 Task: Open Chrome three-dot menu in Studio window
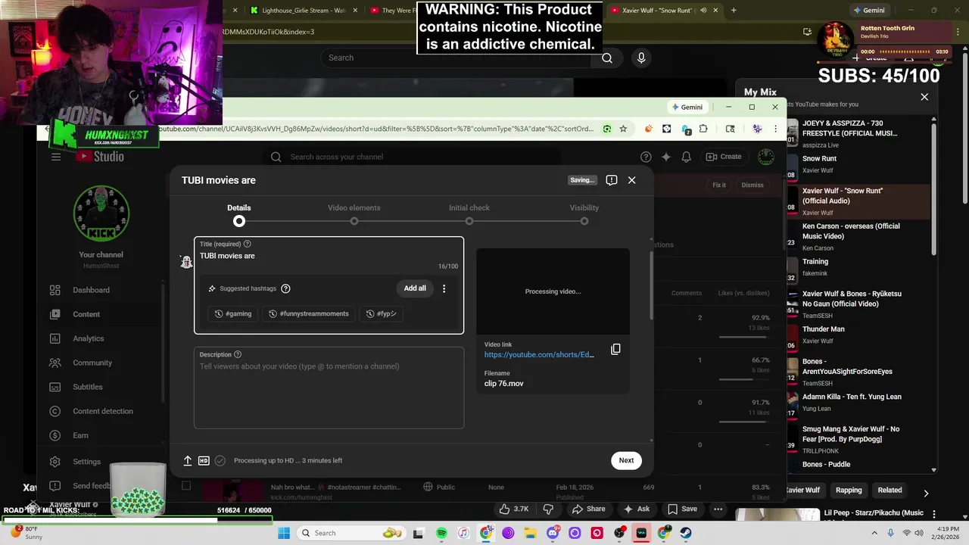coord(774,129)
